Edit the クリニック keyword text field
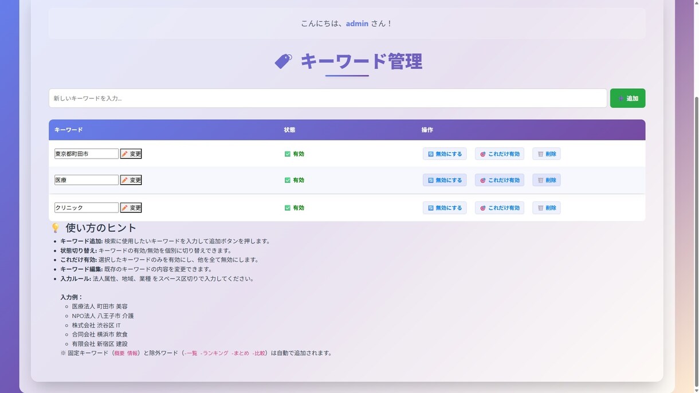Image resolution: width=699 pixels, height=393 pixels. coord(87,207)
